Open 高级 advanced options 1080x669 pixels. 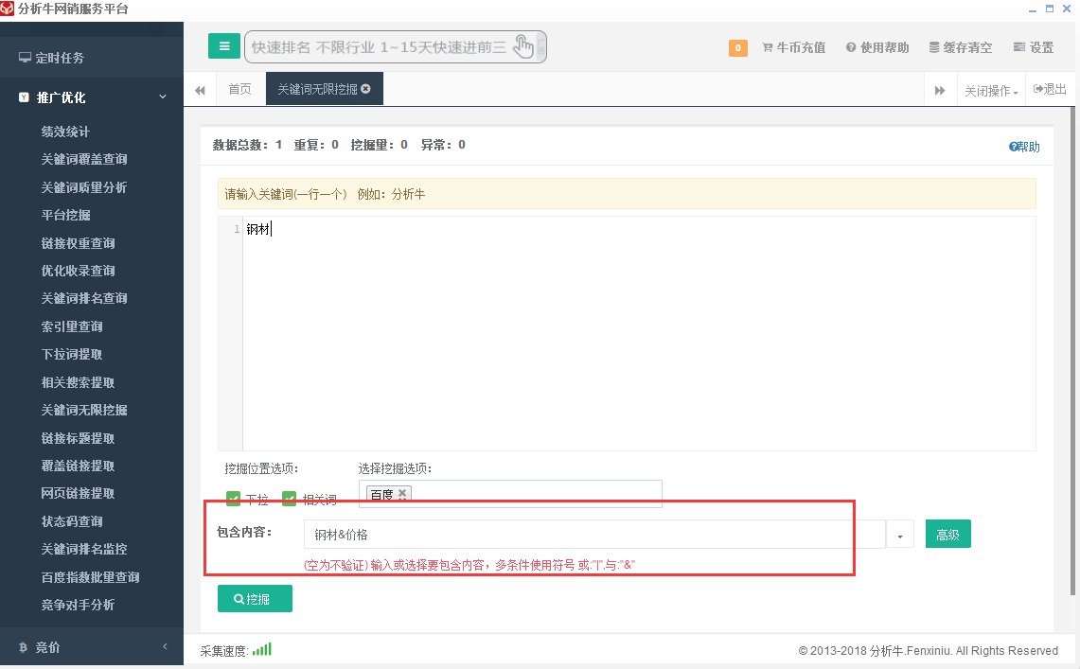[947, 534]
